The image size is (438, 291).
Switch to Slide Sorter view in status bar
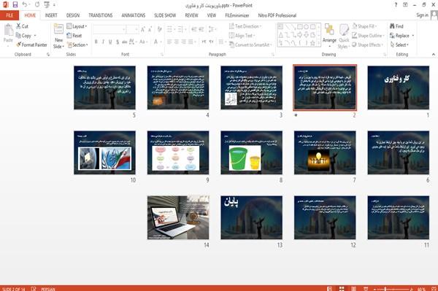[x=342, y=289]
